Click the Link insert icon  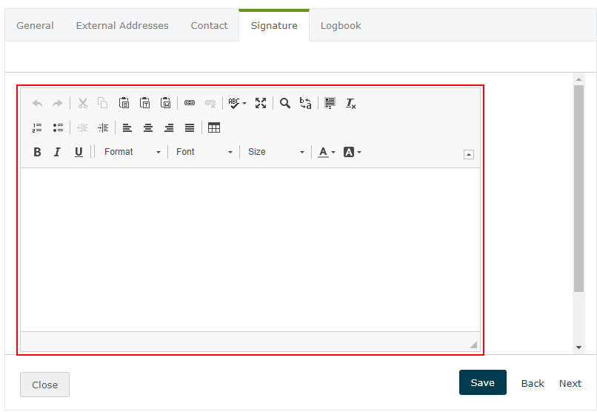190,104
